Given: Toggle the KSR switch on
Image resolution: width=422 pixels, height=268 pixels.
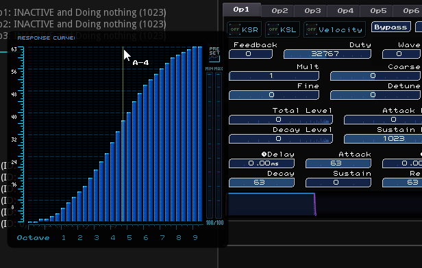Looking at the screenshot, I should click(245, 29).
